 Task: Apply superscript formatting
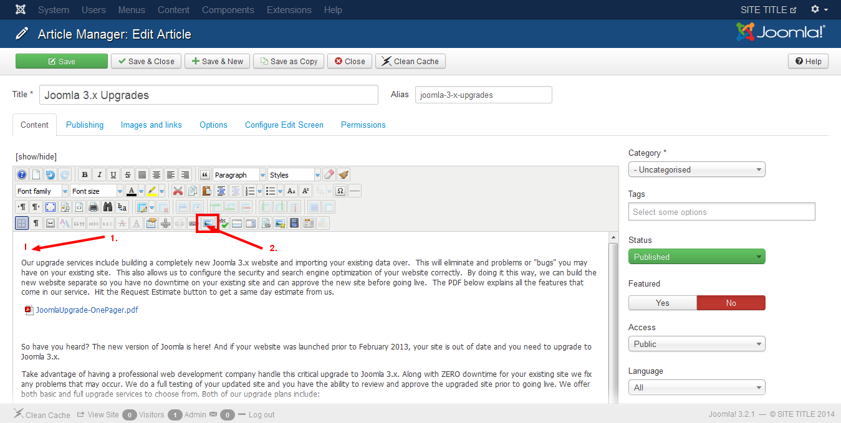(x=305, y=191)
